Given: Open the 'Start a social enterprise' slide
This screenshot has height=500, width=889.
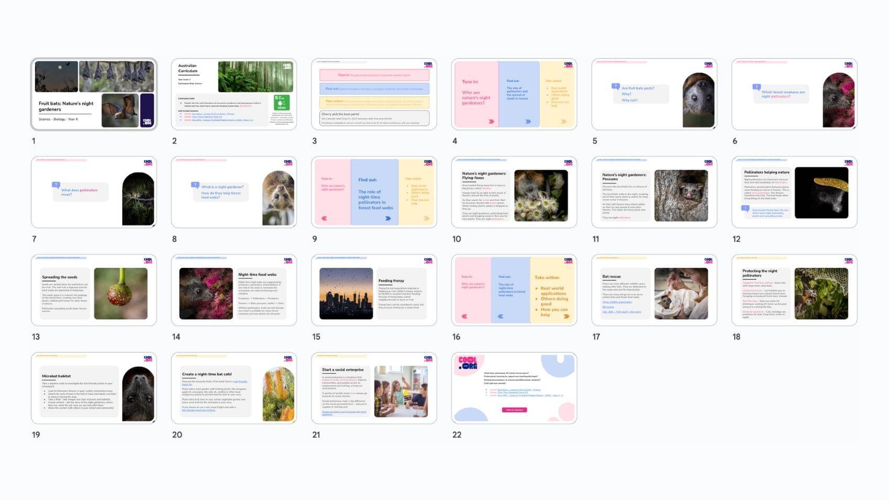Looking at the screenshot, I should click(x=374, y=388).
